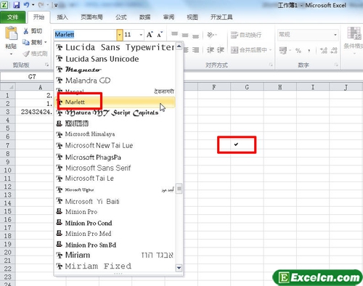Open the font name dropdown arrow

[120, 35]
